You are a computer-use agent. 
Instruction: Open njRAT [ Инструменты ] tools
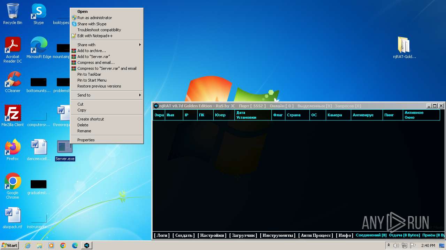[x=278, y=235]
